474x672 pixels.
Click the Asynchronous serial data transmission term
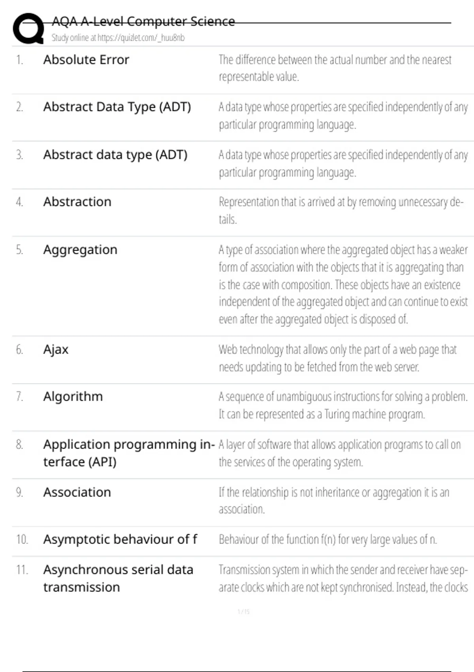pos(118,578)
